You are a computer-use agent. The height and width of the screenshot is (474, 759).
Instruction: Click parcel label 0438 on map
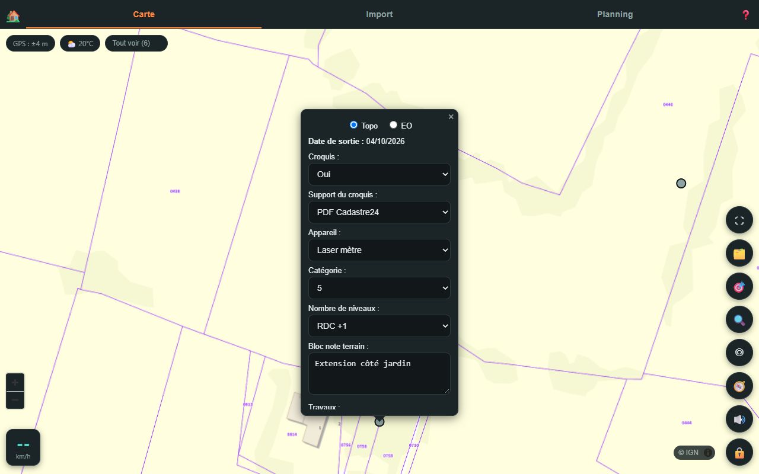click(x=175, y=191)
